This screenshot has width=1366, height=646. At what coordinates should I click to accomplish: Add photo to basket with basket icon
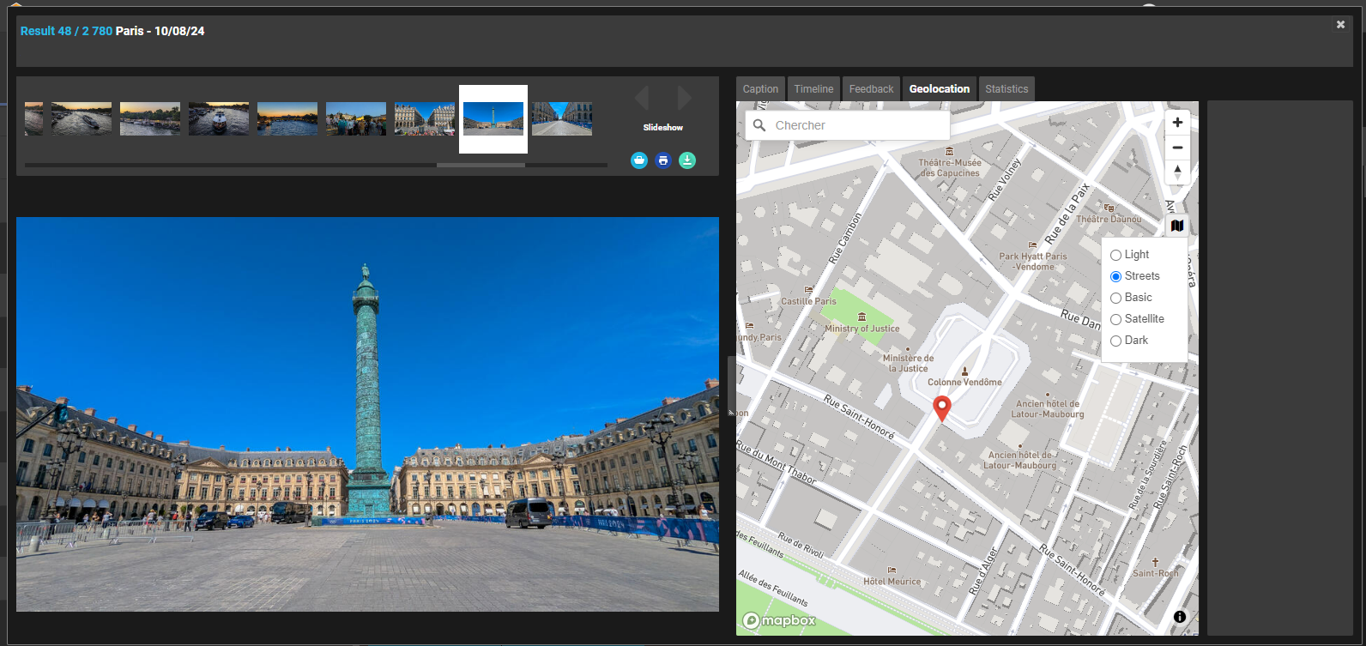639,160
